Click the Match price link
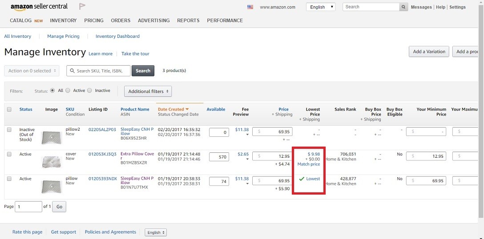The image size is (484, 239). pyautogui.click(x=309, y=164)
